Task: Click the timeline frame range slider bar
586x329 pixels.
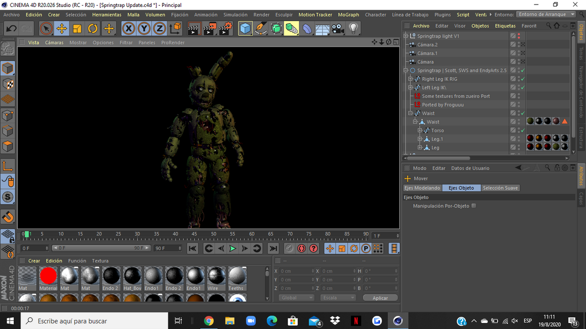Action: click(x=101, y=248)
